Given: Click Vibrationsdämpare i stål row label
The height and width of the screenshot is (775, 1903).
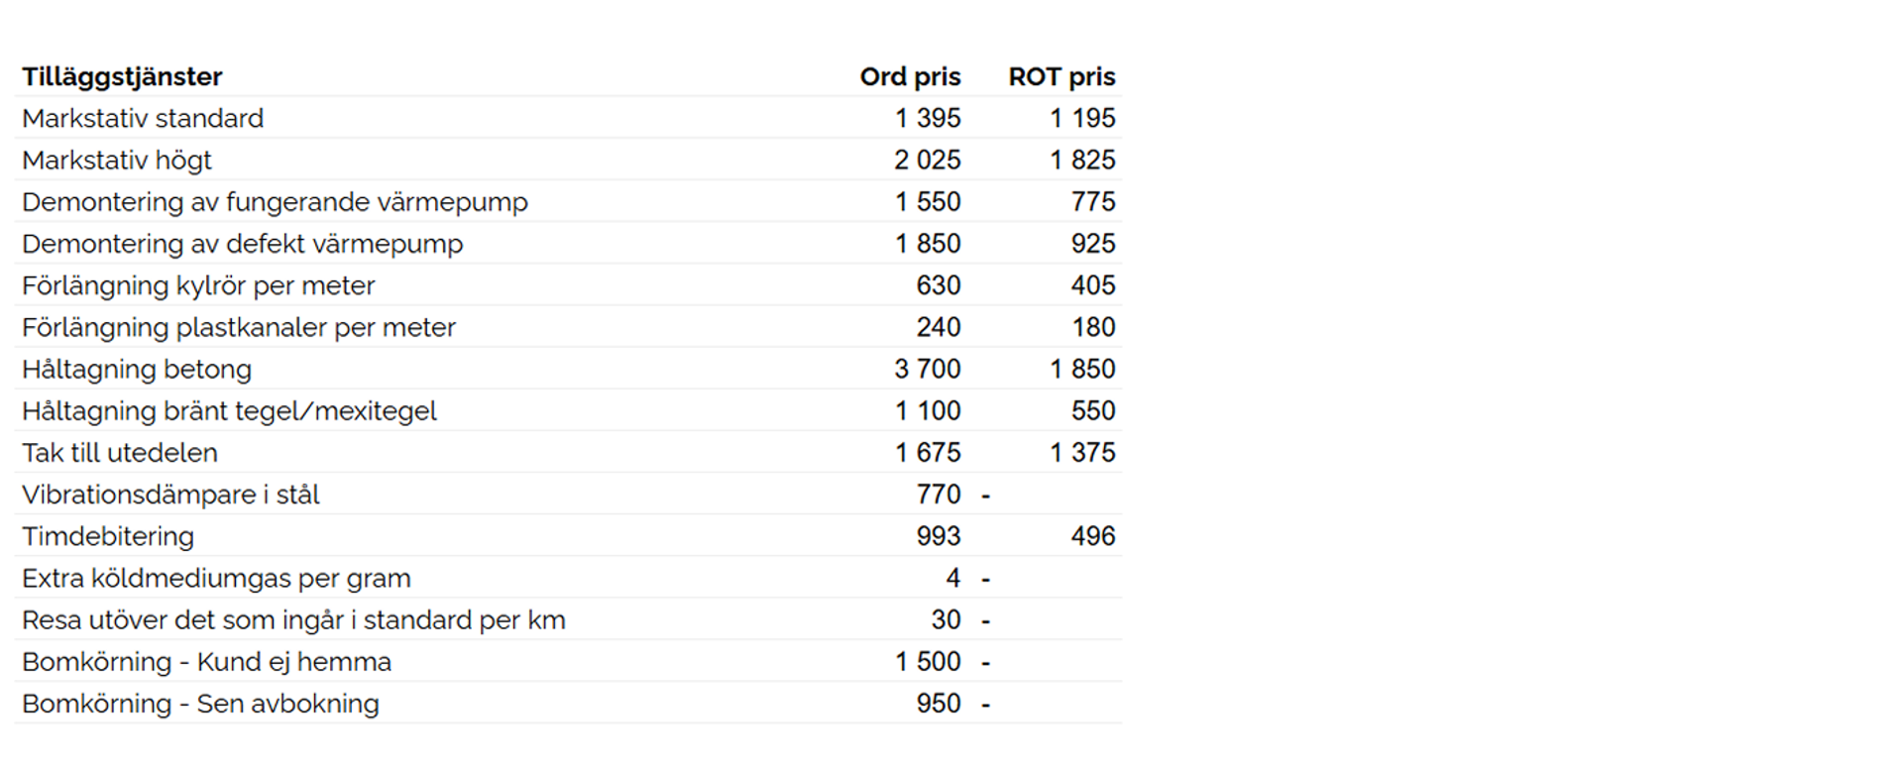Looking at the screenshot, I should 170,495.
